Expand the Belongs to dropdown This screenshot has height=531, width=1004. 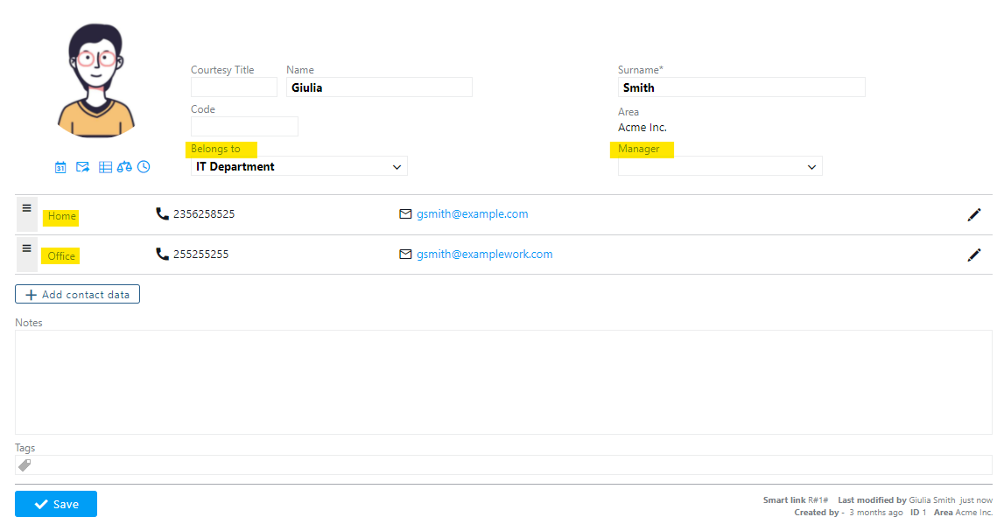click(x=298, y=166)
